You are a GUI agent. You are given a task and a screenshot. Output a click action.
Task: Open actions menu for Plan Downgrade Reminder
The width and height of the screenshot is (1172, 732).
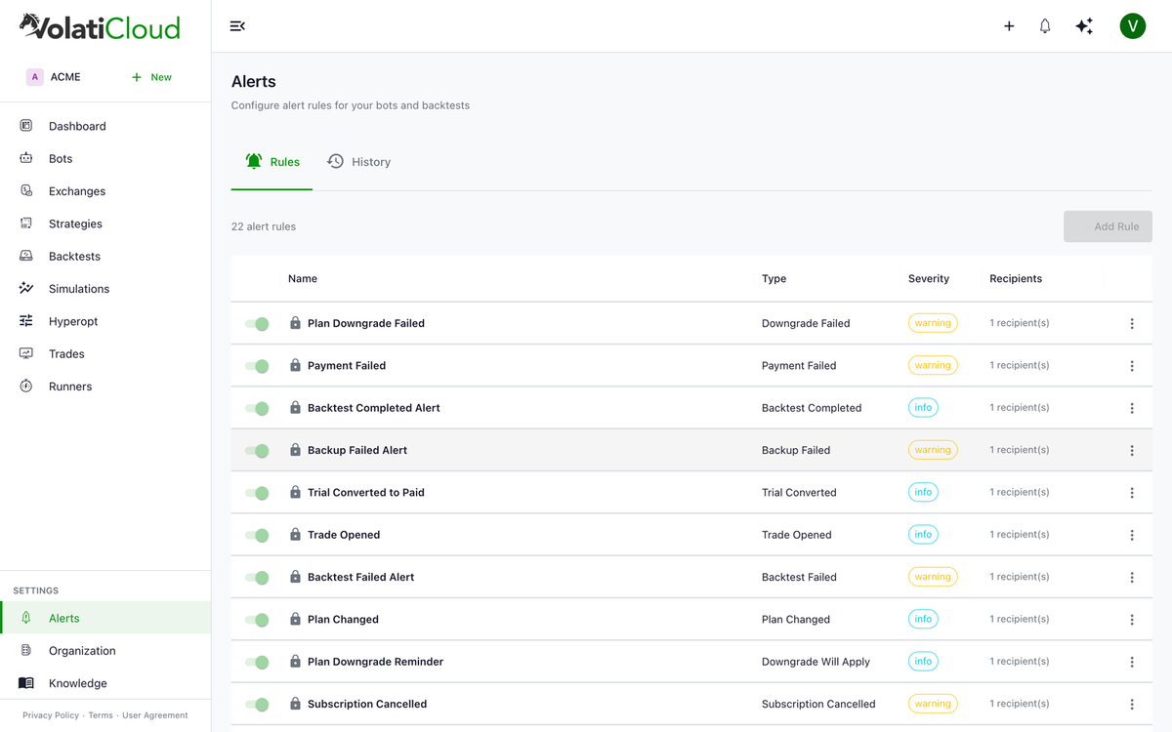coord(1132,662)
